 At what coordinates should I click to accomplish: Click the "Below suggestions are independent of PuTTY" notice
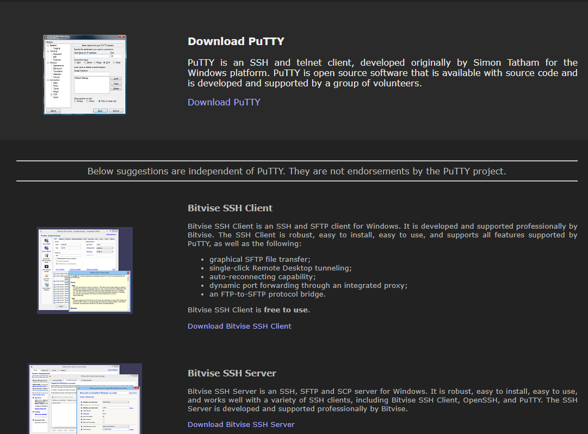(296, 171)
